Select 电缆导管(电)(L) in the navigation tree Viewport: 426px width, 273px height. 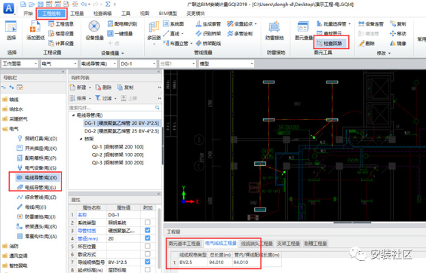click(37, 188)
